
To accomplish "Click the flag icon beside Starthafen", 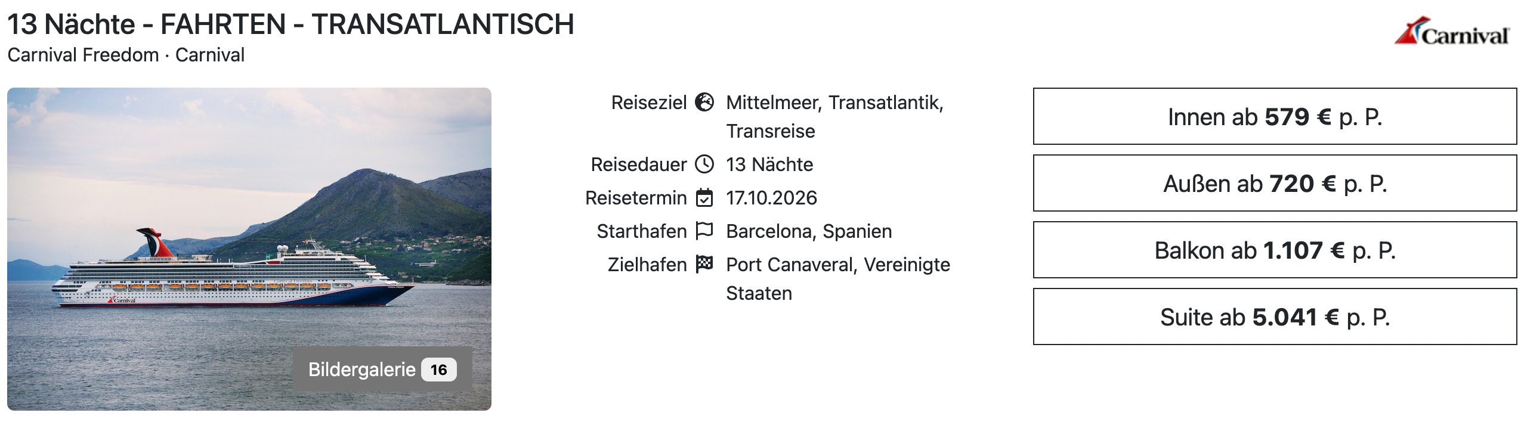I will (704, 231).
